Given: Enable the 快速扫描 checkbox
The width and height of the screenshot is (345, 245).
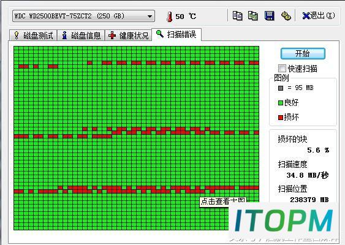Looking at the screenshot, I should tap(282, 68).
